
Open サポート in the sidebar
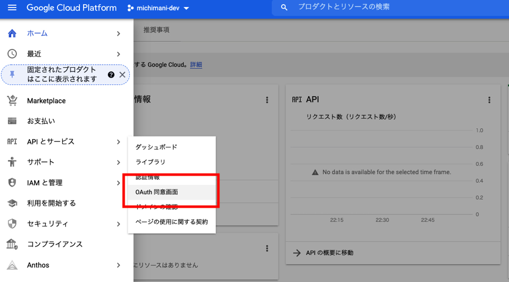(x=41, y=162)
